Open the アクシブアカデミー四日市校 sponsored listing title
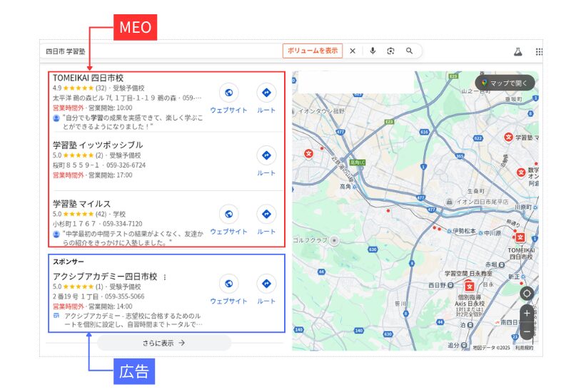The image size is (571, 392). coord(105,277)
